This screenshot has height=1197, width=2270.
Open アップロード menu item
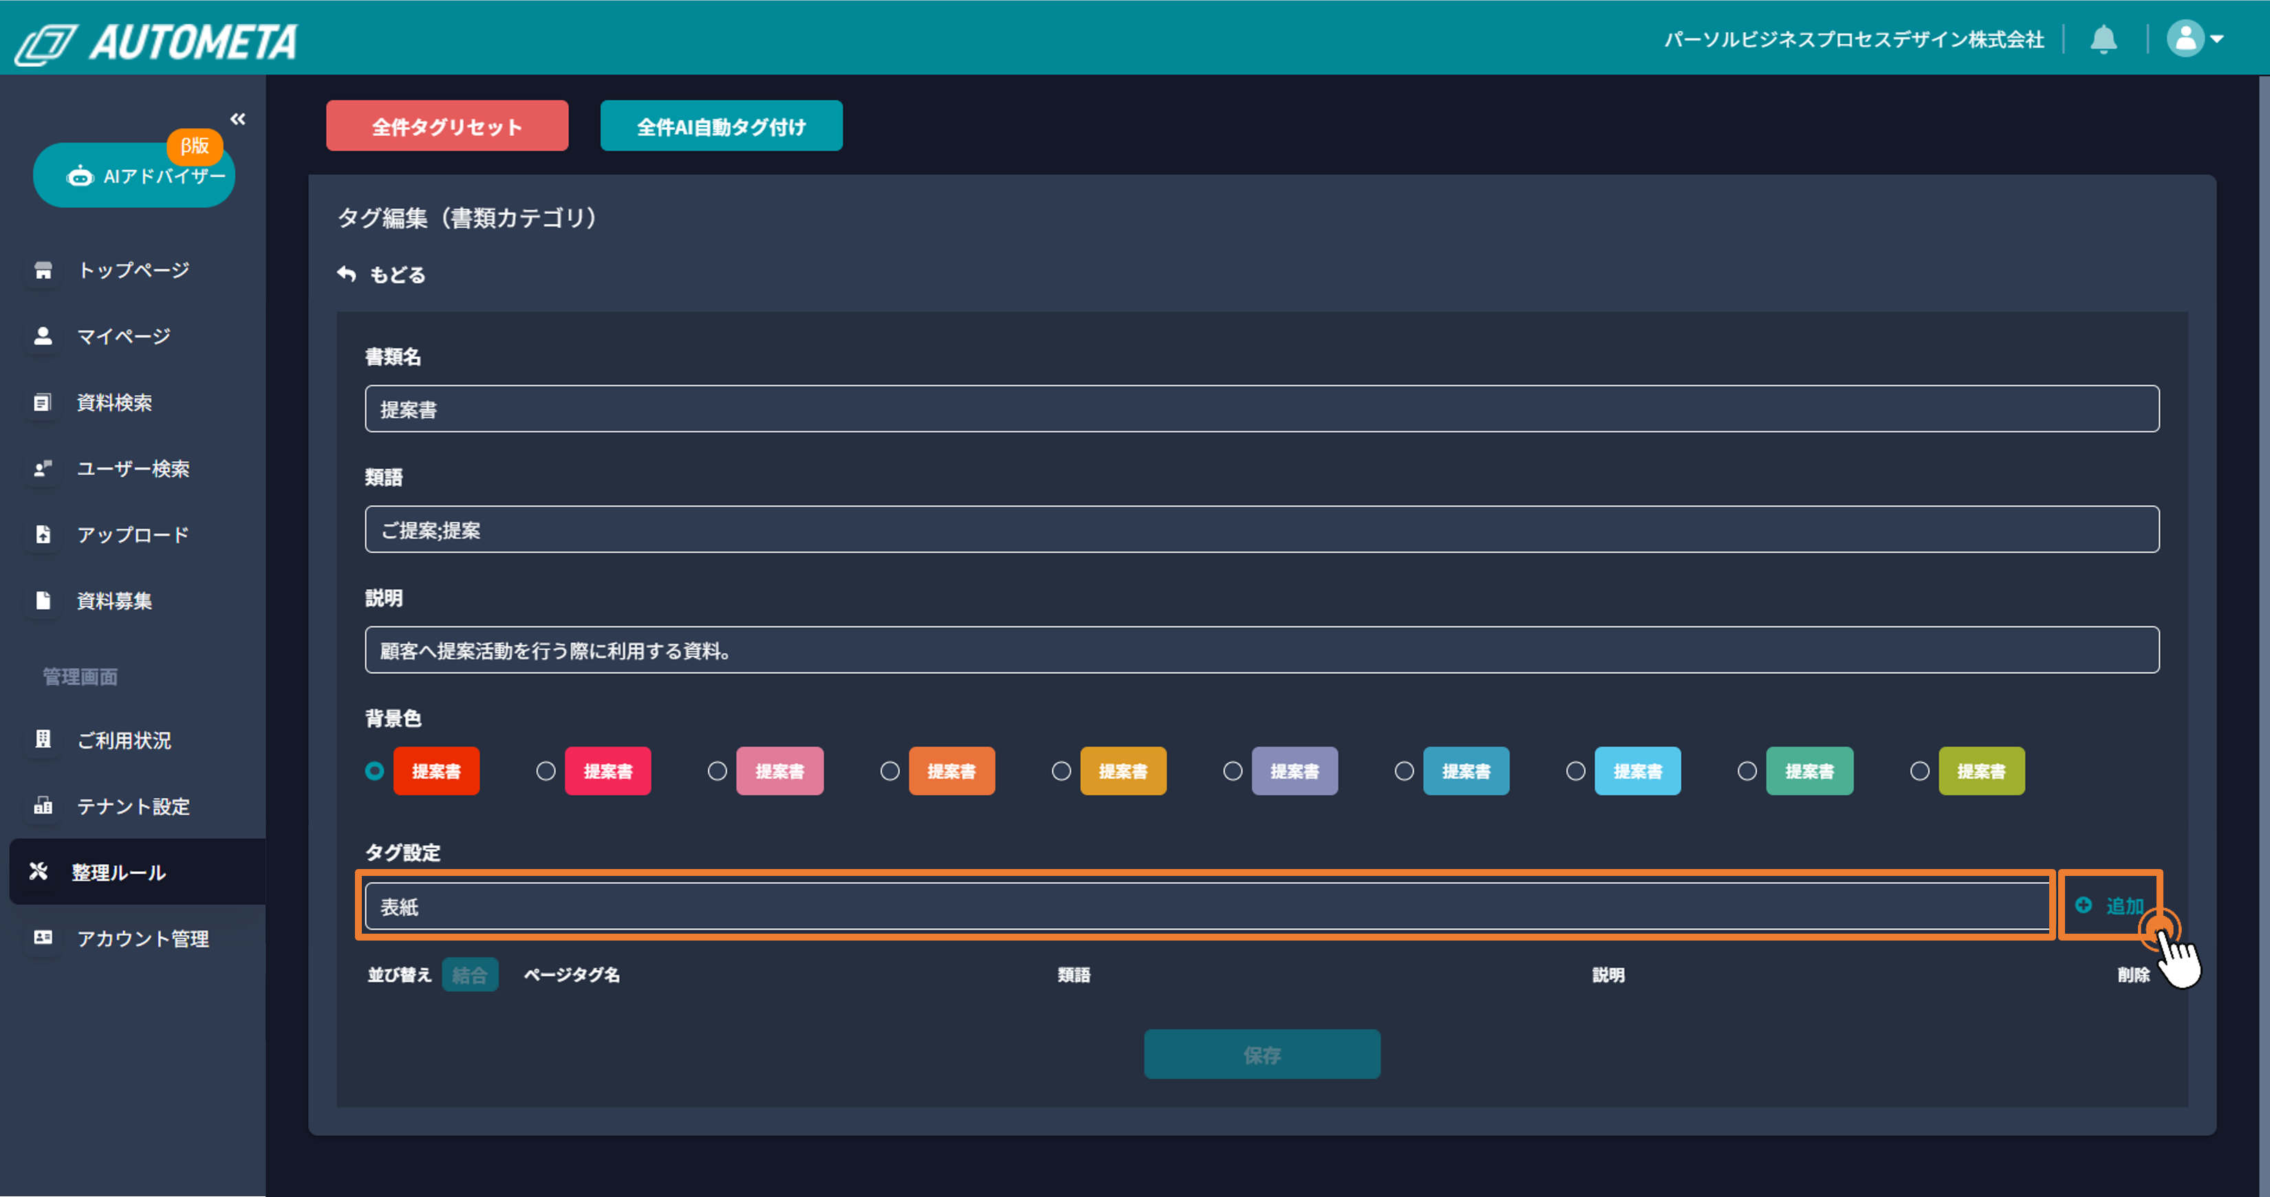(x=132, y=535)
